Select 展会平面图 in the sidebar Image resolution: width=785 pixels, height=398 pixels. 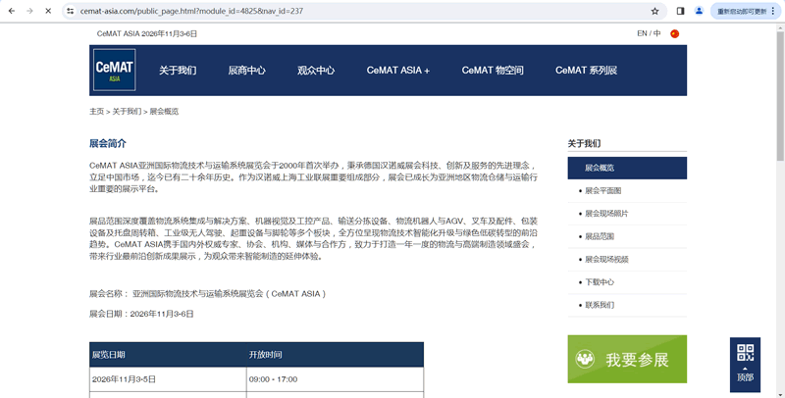tap(602, 190)
